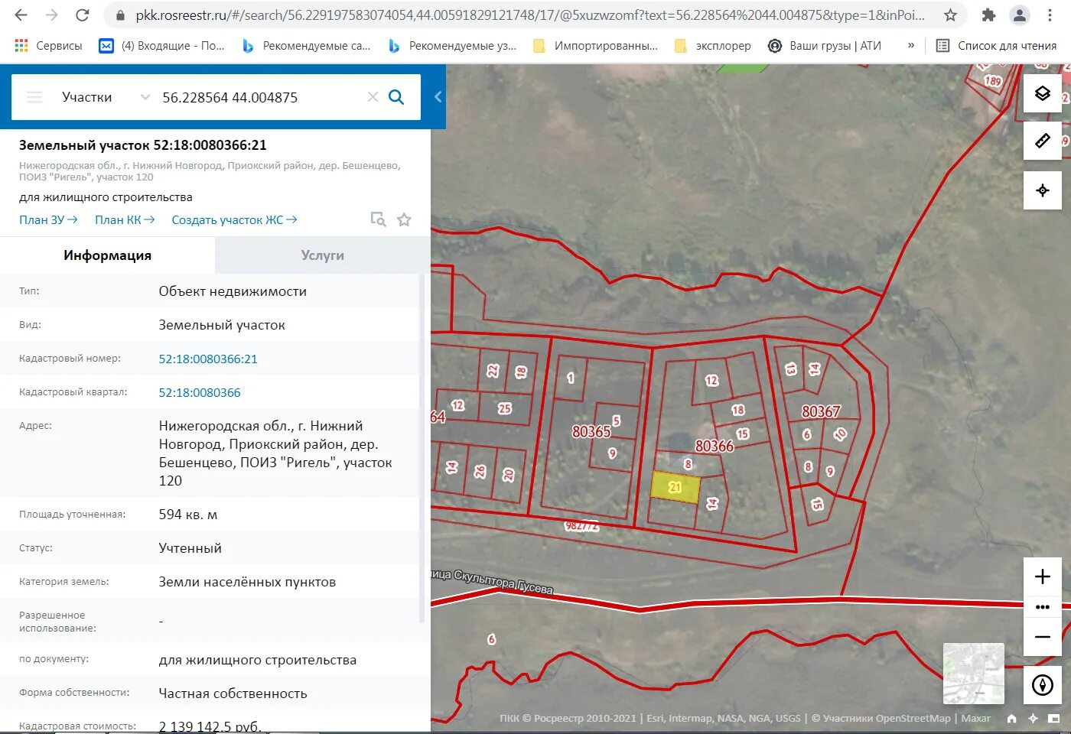Click the highlighted yellow parcel 21

point(675,487)
